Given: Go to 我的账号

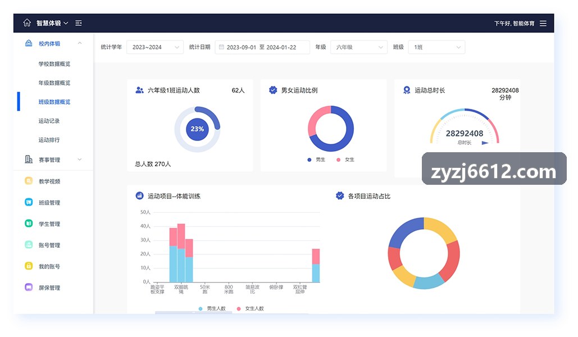Looking at the screenshot, I should (x=49, y=267).
